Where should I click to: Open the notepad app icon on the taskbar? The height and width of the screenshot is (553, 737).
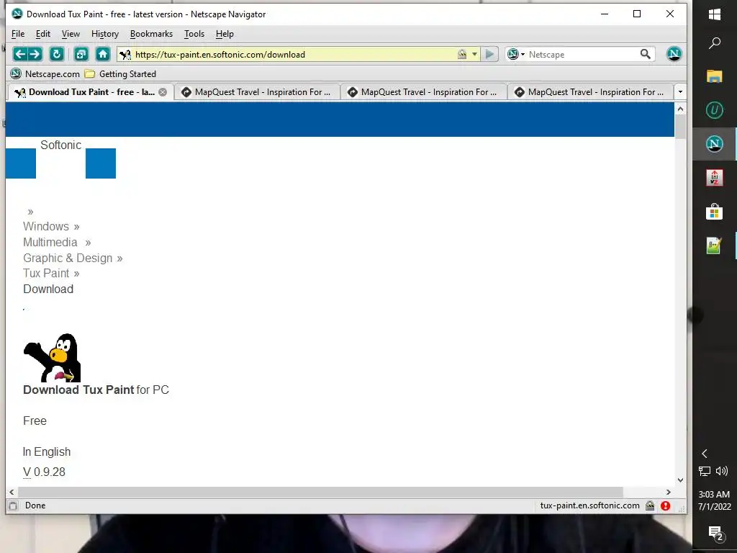pyautogui.click(x=715, y=246)
